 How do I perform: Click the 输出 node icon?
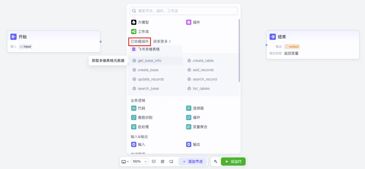(x=189, y=145)
